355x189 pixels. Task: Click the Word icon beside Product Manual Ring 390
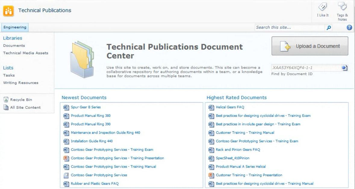click(x=66, y=124)
